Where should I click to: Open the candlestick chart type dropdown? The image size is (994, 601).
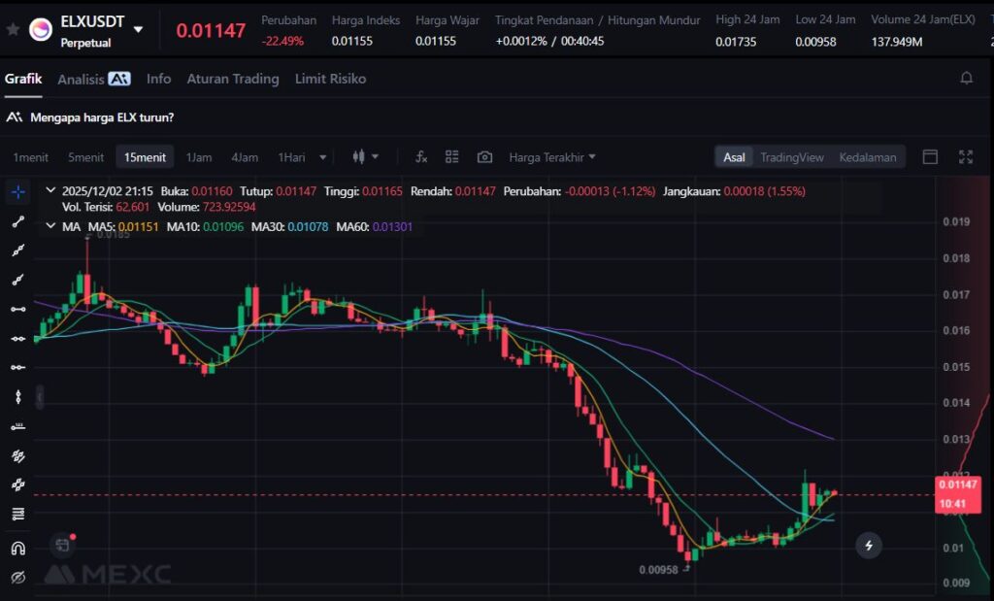coord(366,157)
